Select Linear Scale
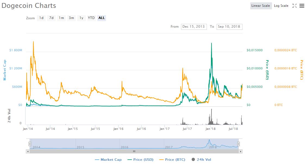 261,6
